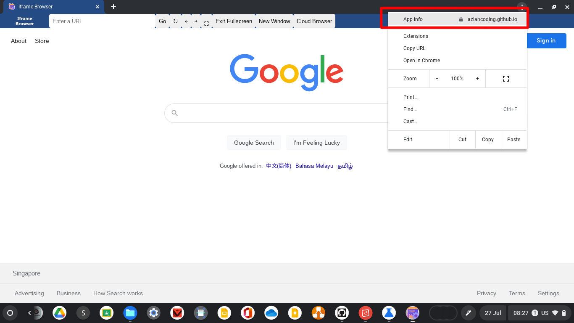
Task: Go forward with the right arrow button
Action: point(196,21)
